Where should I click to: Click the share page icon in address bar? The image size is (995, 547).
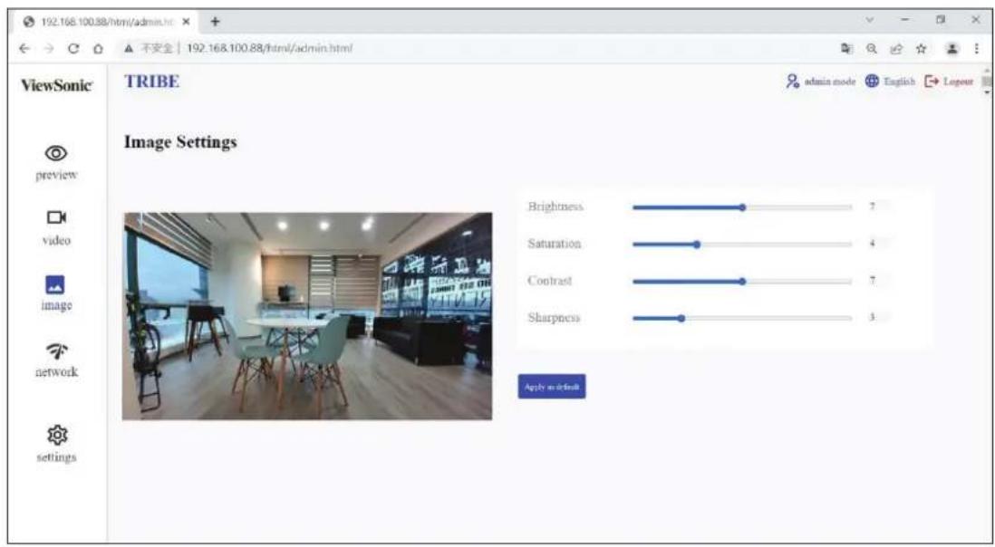pyautogui.click(x=896, y=47)
